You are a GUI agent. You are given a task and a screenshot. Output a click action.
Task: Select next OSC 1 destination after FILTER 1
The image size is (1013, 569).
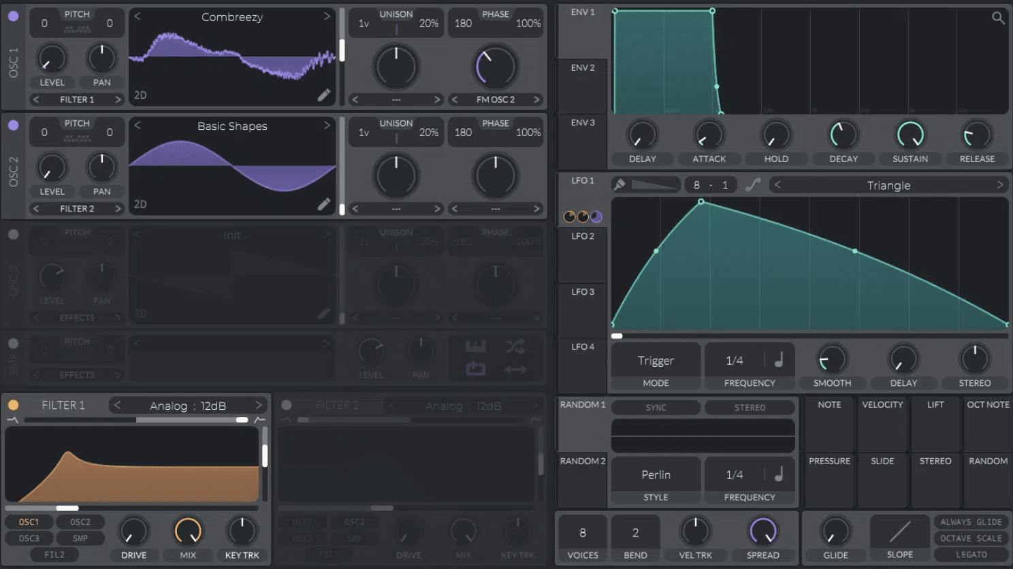click(x=118, y=99)
